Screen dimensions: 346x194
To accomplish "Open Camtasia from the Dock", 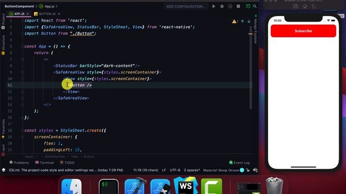I will 211,186.
